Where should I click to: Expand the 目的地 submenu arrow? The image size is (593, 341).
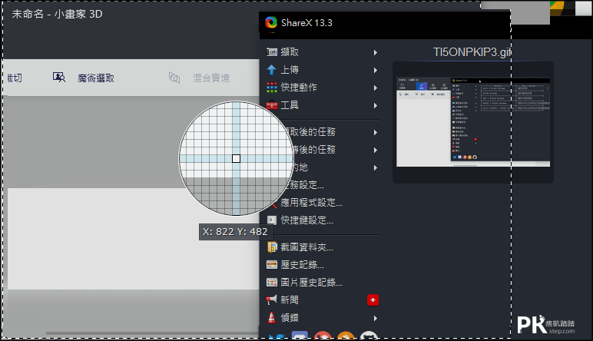375,167
